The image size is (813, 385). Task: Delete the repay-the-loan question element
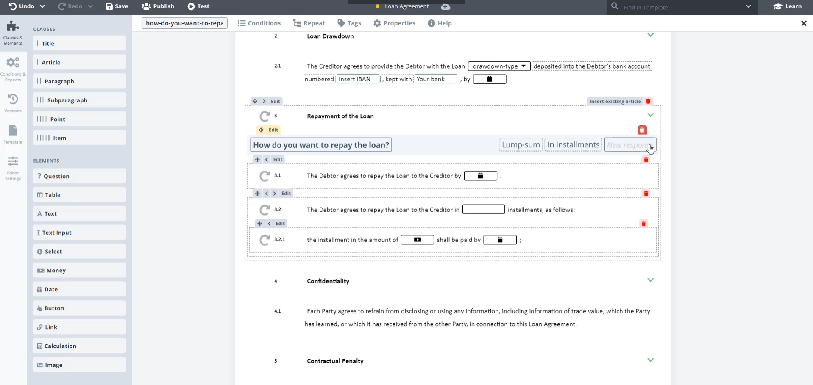(642, 130)
